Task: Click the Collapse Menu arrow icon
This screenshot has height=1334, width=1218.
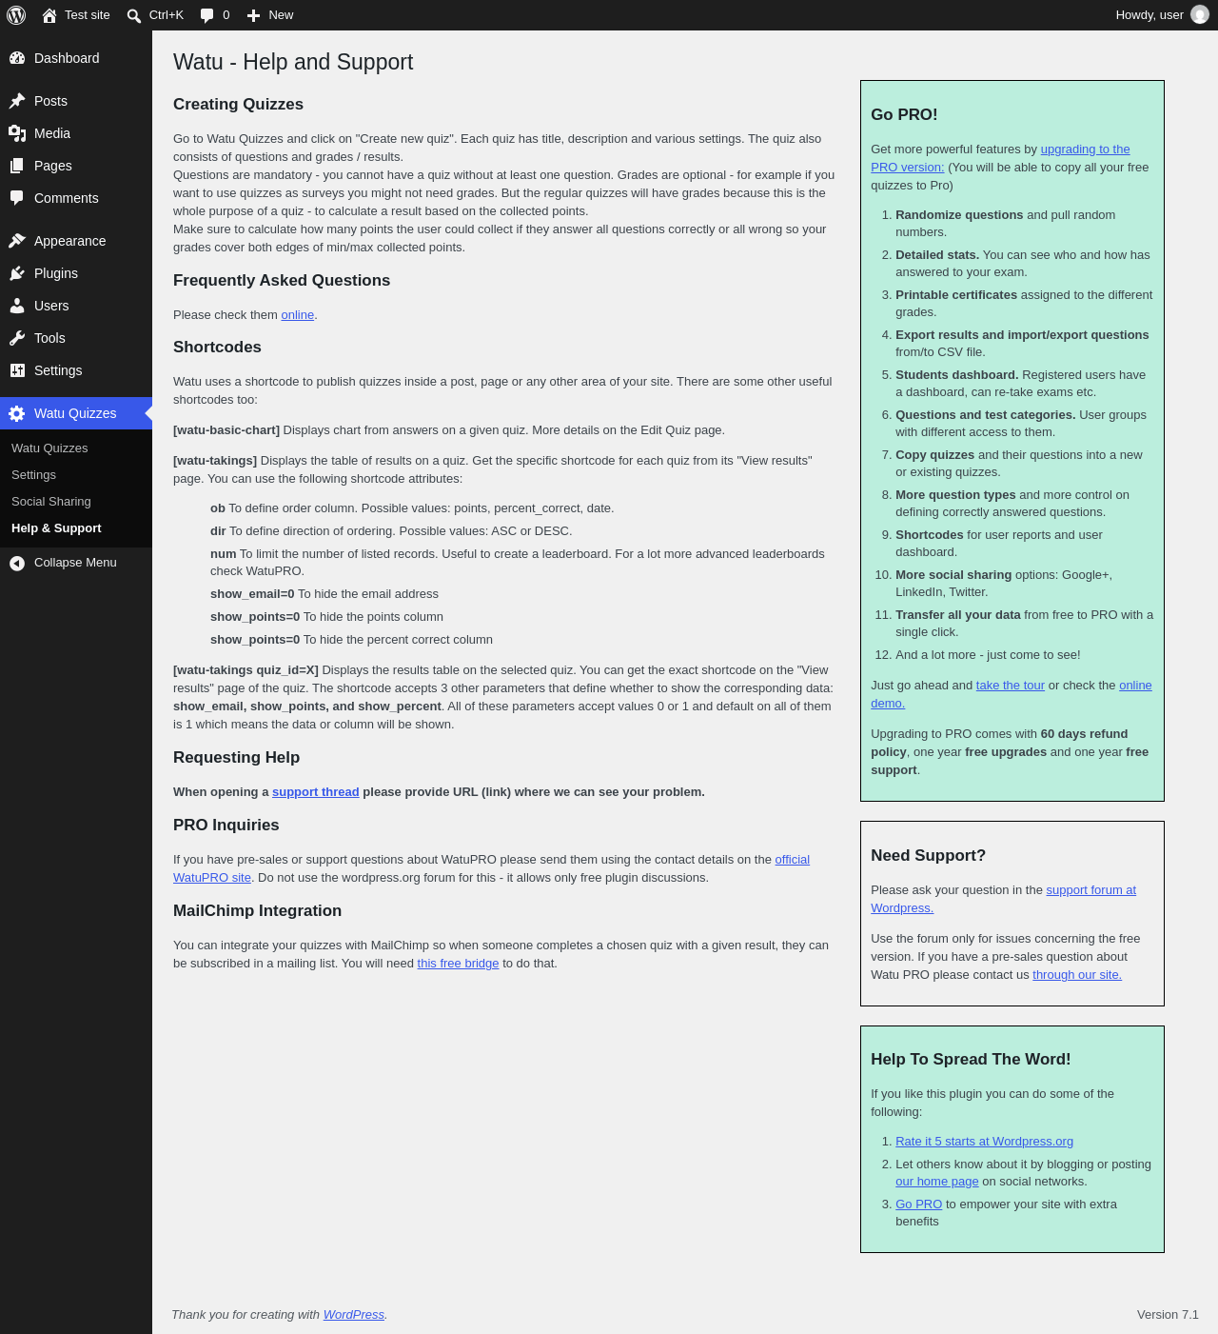Action: click(17, 563)
